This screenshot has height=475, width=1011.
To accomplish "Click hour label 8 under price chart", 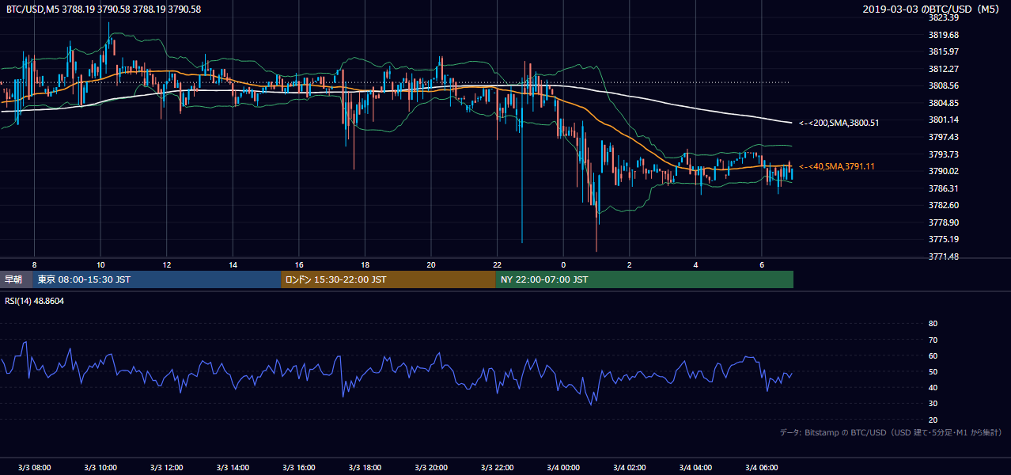I will [x=34, y=264].
